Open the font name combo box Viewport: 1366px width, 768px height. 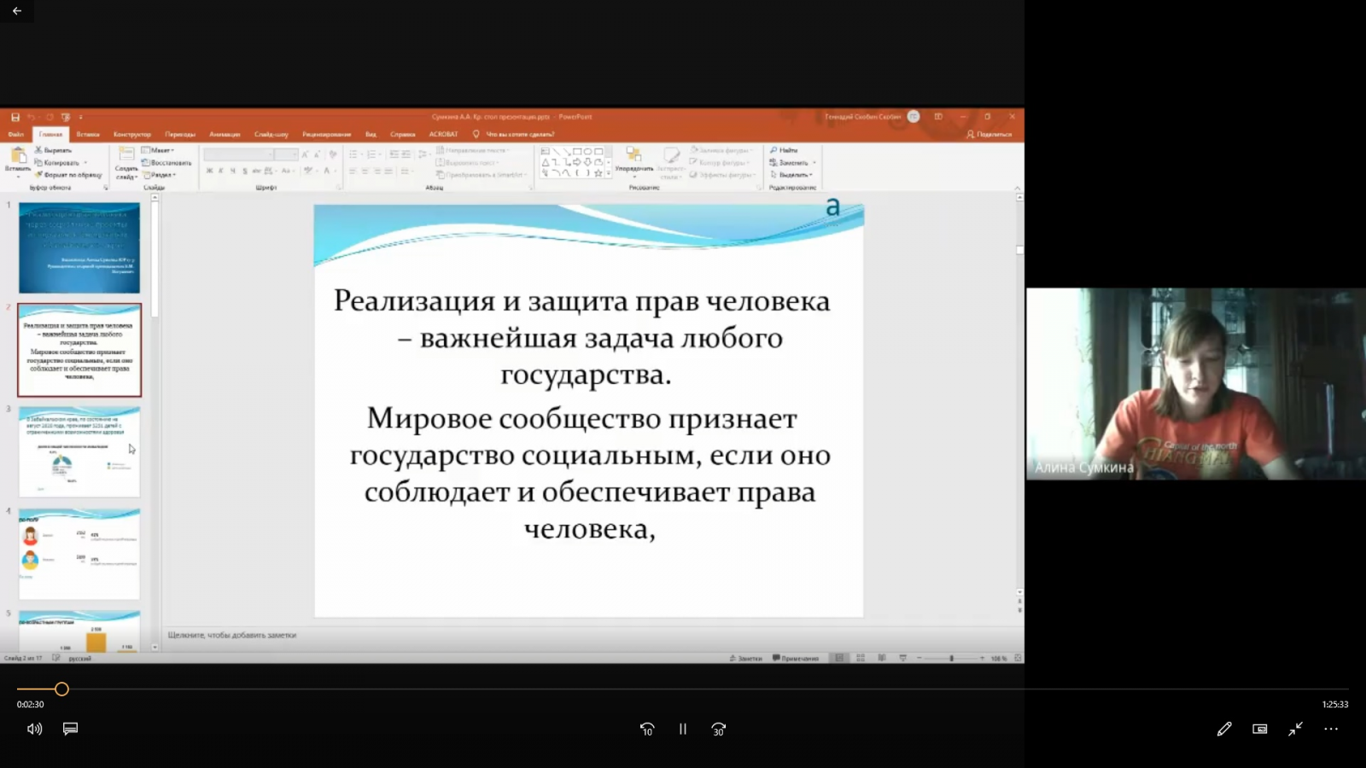[x=238, y=154]
